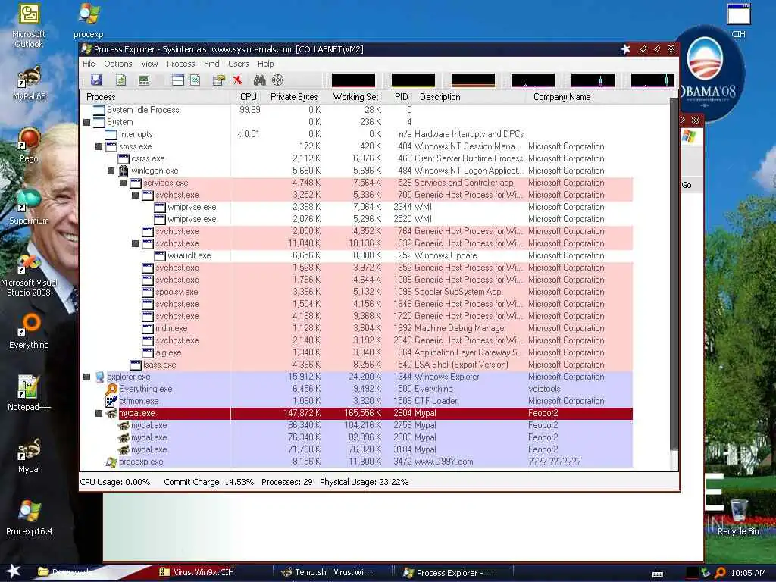Image resolution: width=776 pixels, height=582 pixels.
Task: Collapse the explorer.exe tree node
Action: coord(86,377)
